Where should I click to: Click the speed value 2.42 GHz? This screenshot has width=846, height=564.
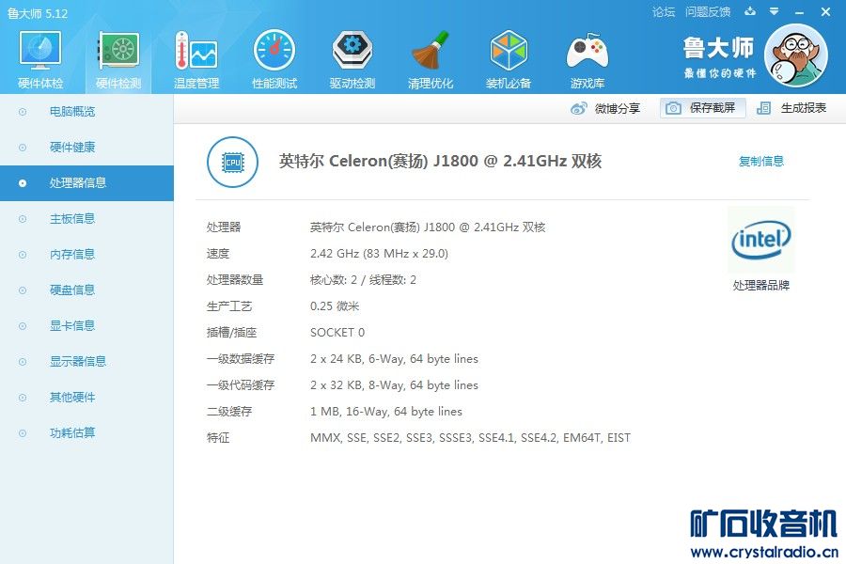[x=379, y=254]
